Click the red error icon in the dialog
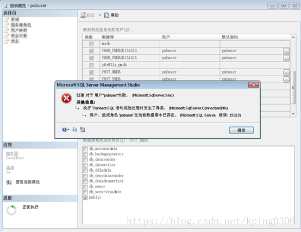301x232 pixels. 66,99
